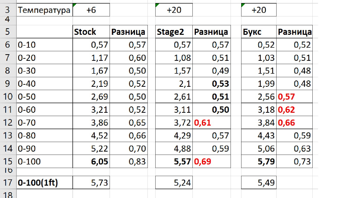The image size is (347, 198).
Task: Select the Stock value 1,67
Action: tap(91, 71)
